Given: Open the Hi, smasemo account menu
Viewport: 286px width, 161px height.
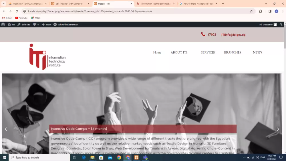Looking at the screenshot, I should click(268, 25).
